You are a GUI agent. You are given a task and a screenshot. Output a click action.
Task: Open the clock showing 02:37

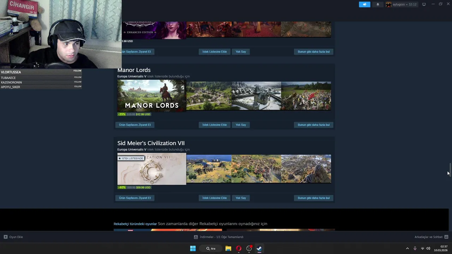(x=441, y=248)
